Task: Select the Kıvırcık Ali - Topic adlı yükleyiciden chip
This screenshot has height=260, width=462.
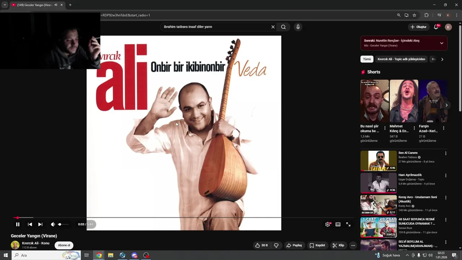Action: point(401,59)
